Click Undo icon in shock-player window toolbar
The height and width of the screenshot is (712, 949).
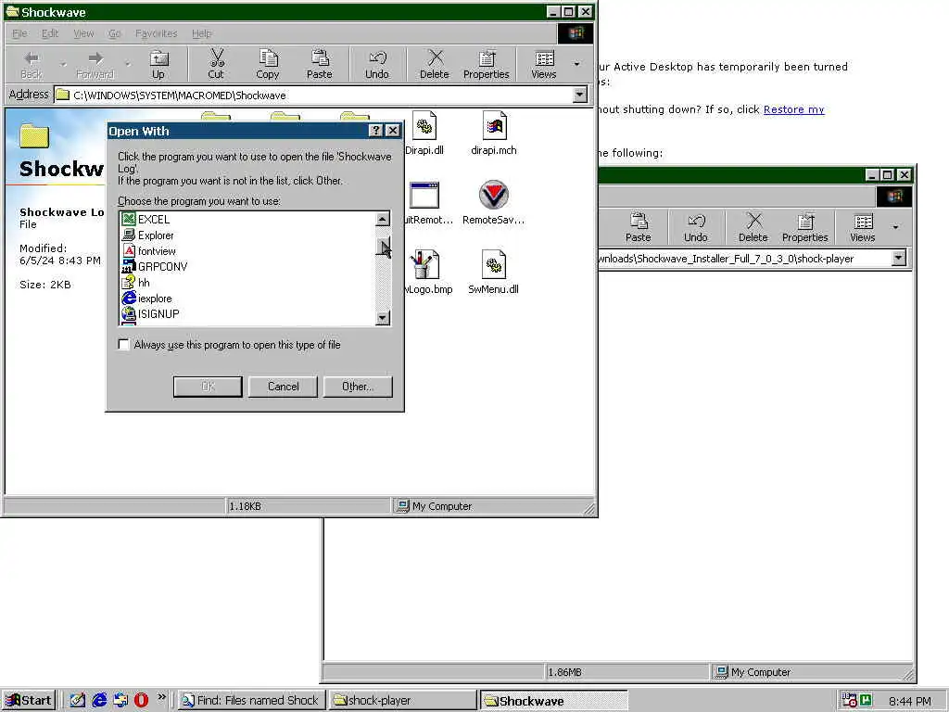(695, 228)
